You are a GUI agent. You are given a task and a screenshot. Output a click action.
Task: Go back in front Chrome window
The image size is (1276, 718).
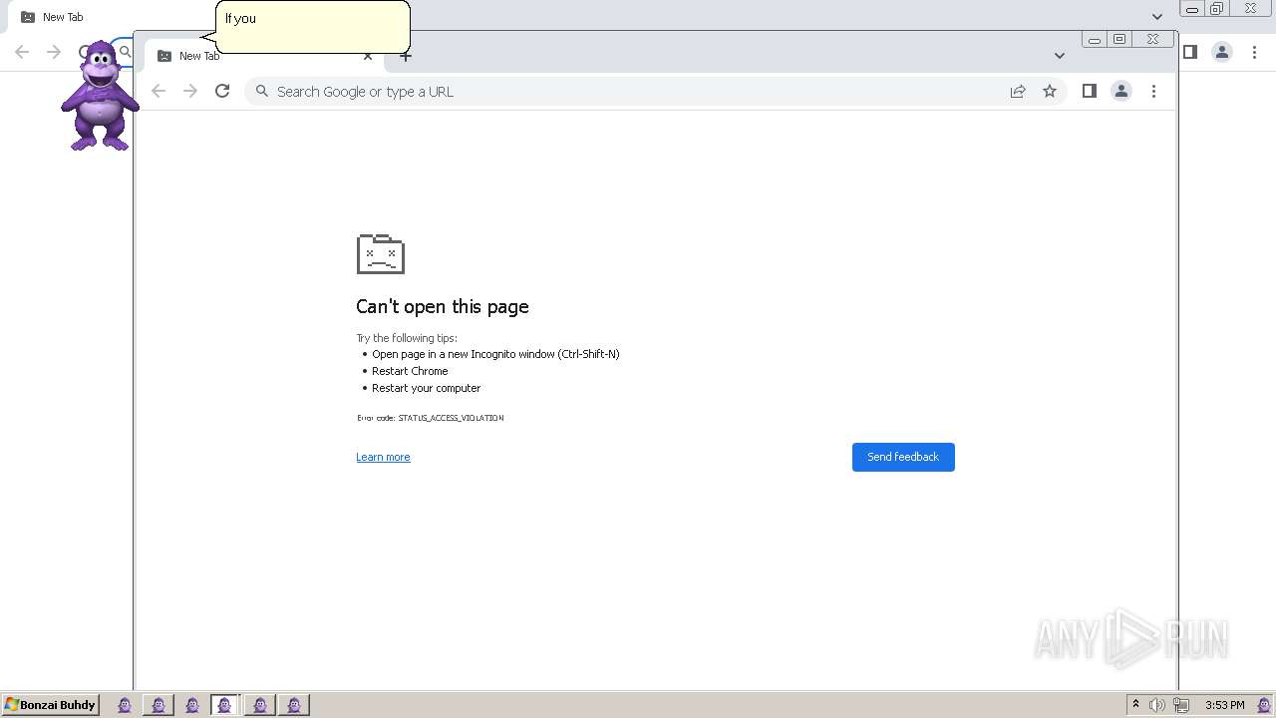pos(158,91)
